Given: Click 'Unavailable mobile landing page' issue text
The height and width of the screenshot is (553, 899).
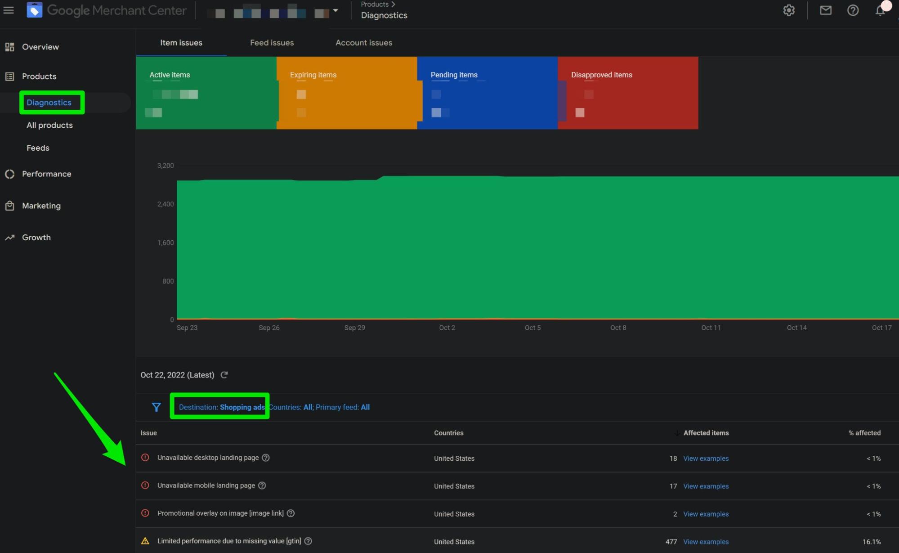Looking at the screenshot, I should [x=206, y=486].
